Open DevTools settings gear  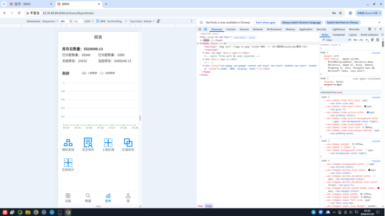tap(369, 29)
